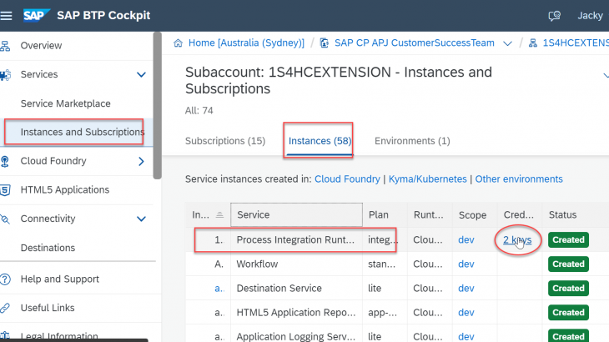Viewport: 609px width, 342px height.
Task: Click the HTML5 Applications icon
Action: tap(5, 190)
